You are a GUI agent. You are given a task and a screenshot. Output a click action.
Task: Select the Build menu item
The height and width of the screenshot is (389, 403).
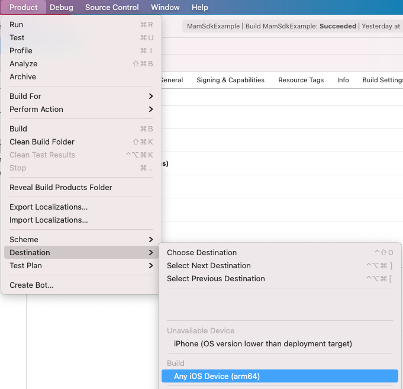click(x=81, y=129)
